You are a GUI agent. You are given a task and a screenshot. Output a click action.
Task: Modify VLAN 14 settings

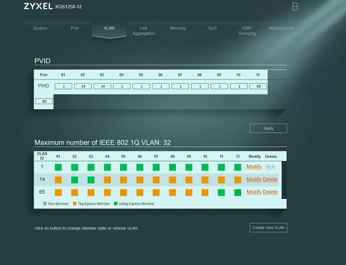(254, 179)
